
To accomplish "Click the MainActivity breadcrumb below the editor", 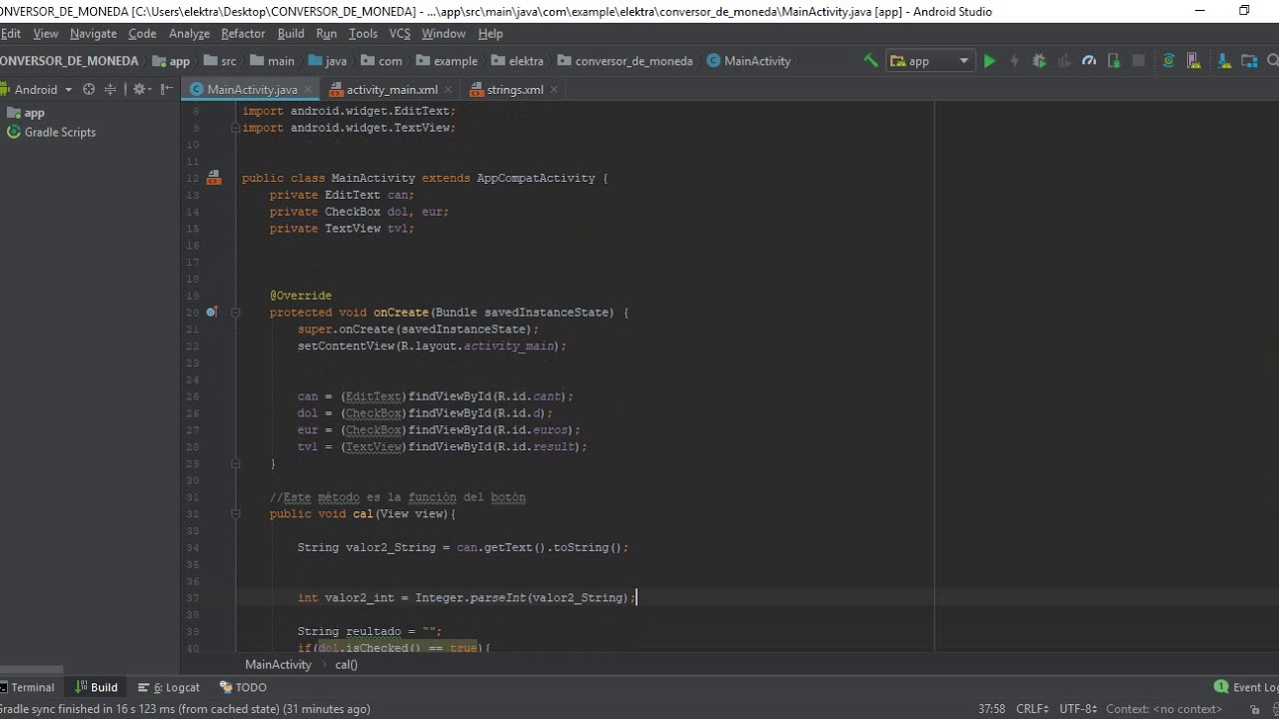I will (278, 664).
